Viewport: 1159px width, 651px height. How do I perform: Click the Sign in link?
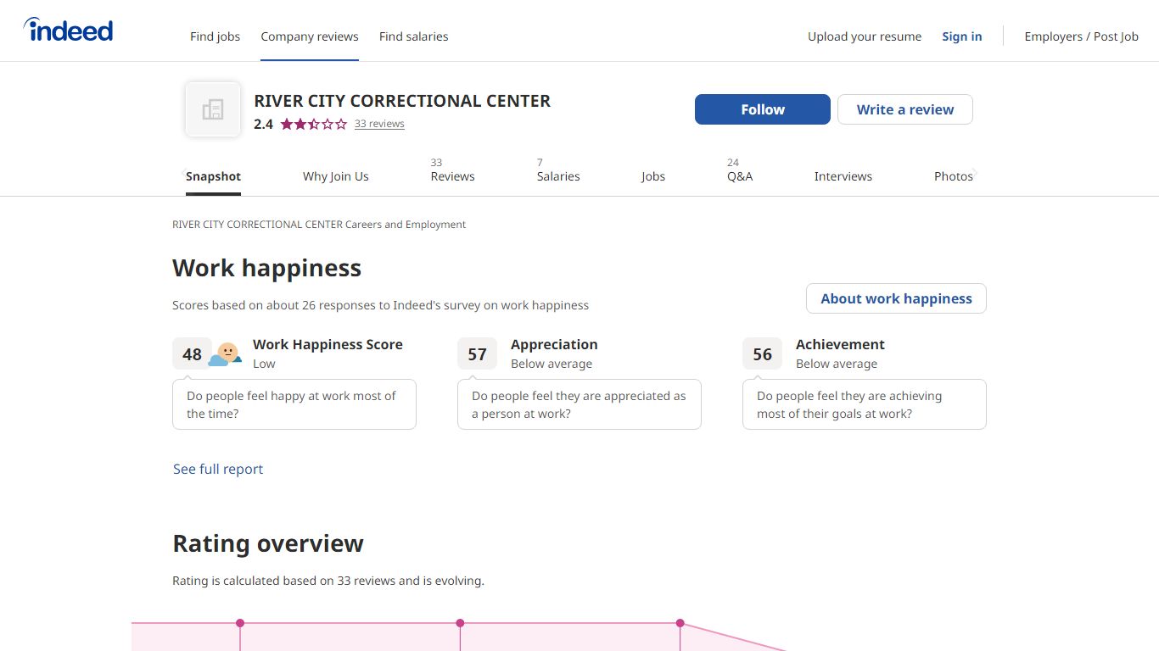[x=962, y=36]
